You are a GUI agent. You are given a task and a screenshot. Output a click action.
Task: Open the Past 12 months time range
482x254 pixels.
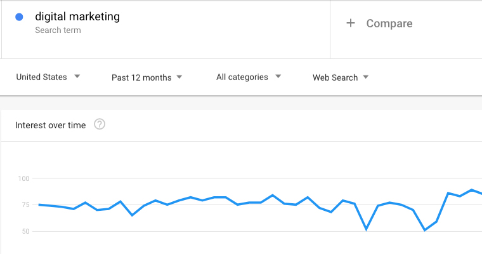(x=141, y=77)
